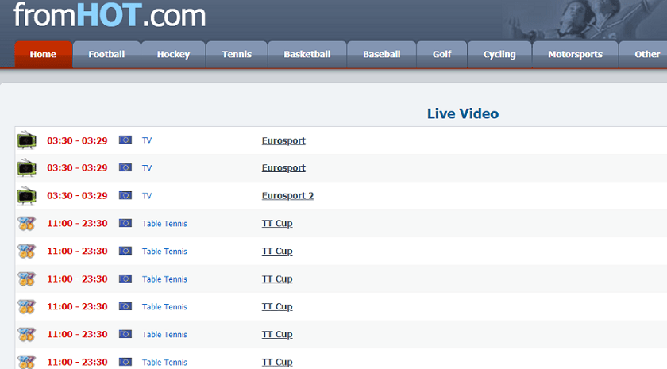
Task: Click the first Eurosport link
Action: coord(283,140)
